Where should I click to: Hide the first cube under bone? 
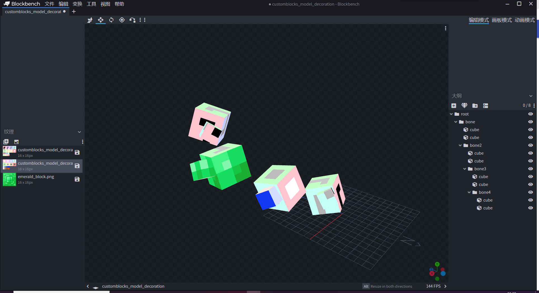[x=530, y=130]
